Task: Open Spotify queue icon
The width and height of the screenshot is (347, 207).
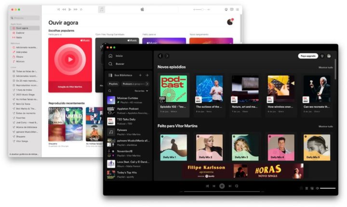Action: pos(307,188)
